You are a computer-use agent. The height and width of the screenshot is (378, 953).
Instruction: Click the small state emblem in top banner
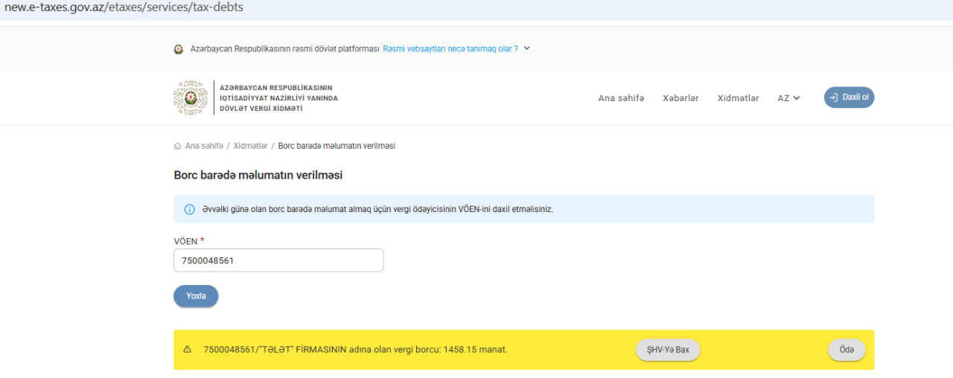tap(179, 49)
